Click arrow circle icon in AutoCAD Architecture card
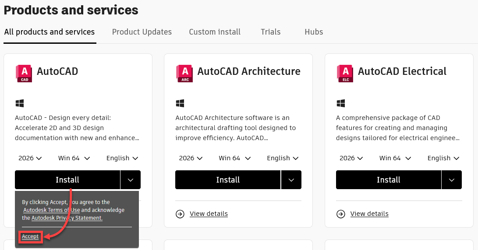Image resolution: width=478 pixels, height=250 pixels. [180, 214]
